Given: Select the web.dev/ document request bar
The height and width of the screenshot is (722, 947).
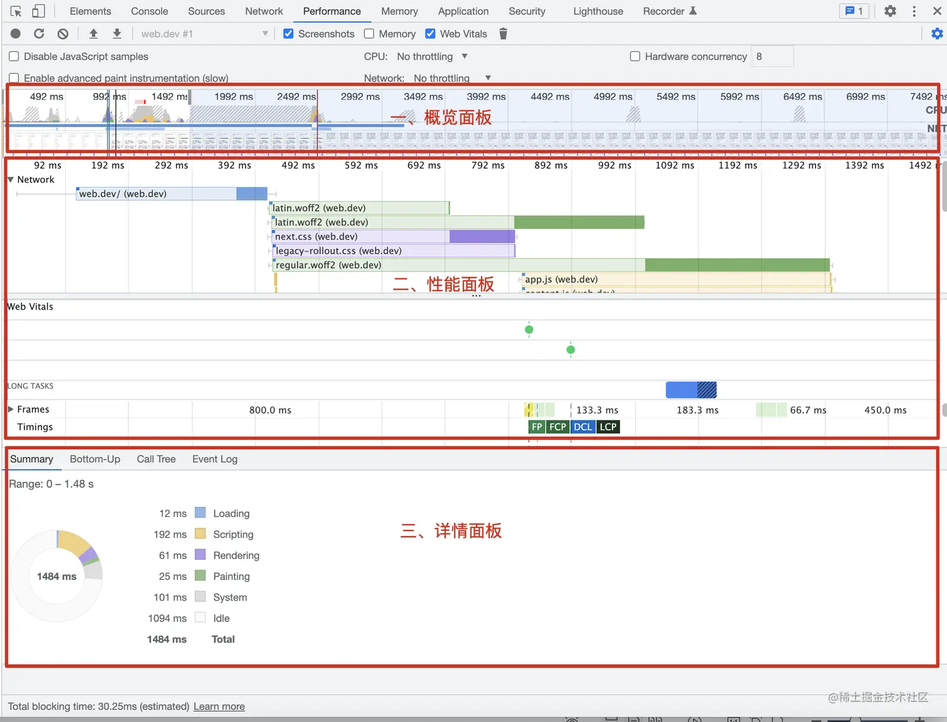Looking at the screenshot, I should point(172,194).
